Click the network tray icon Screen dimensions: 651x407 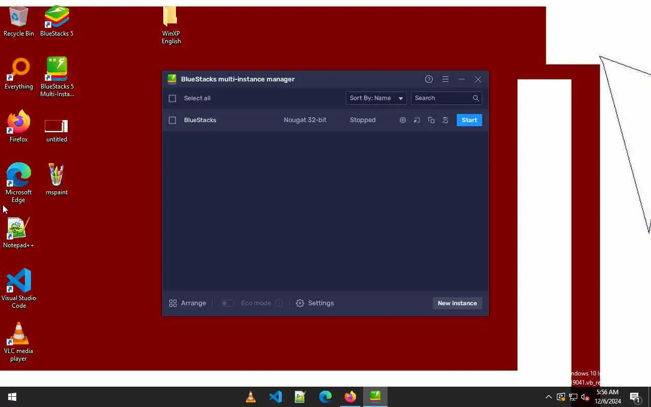(x=573, y=397)
